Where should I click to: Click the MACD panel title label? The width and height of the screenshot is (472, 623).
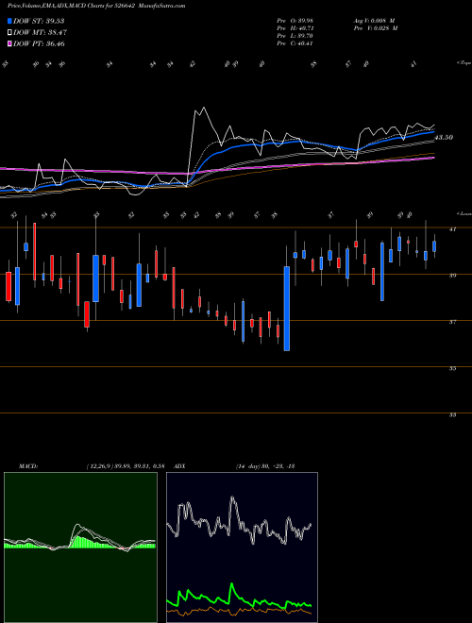tap(27, 466)
